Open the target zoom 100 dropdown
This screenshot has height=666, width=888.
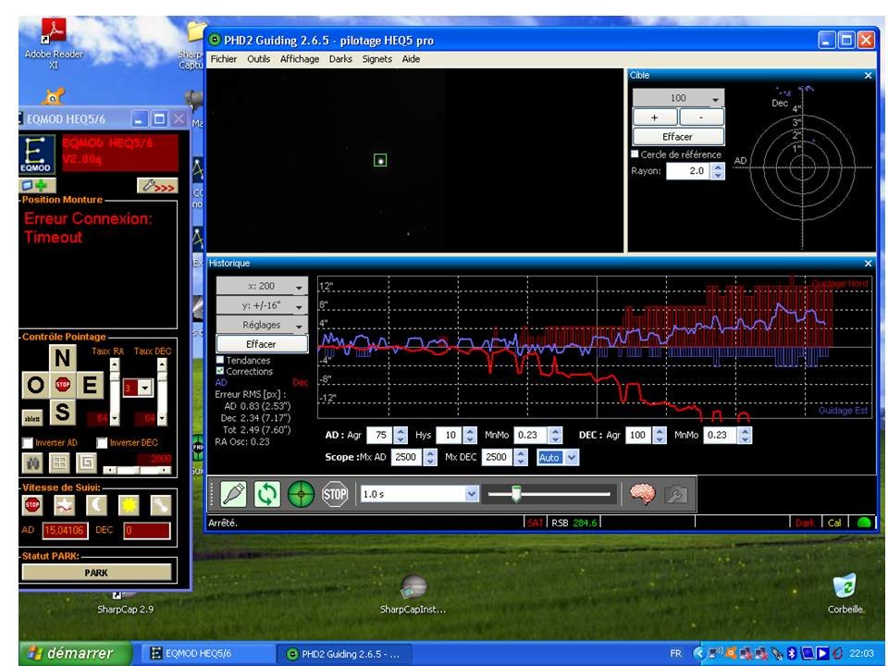[x=678, y=98]
